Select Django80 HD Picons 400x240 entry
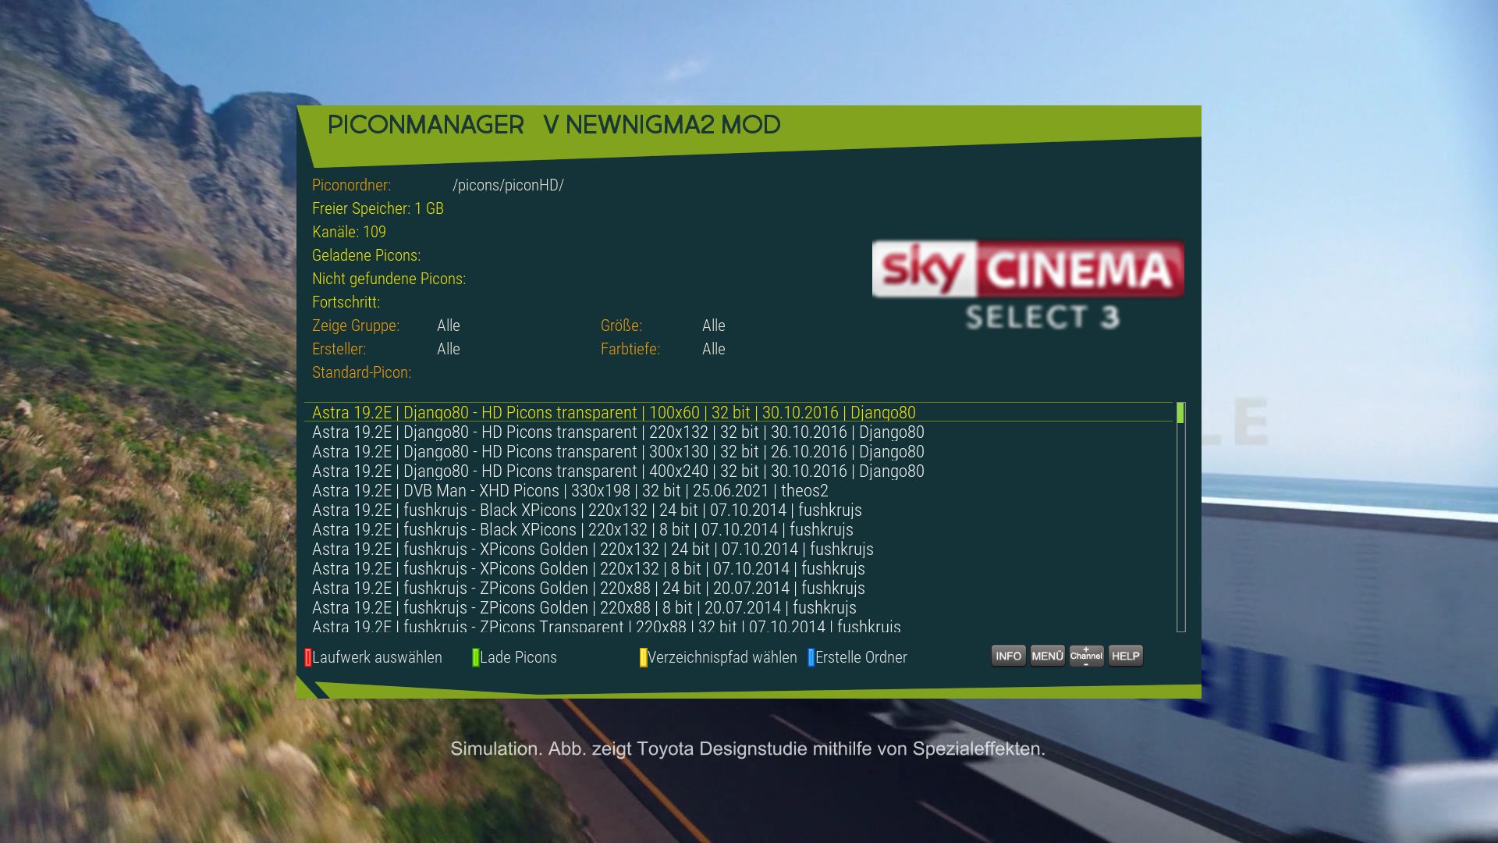 tap(617, 471)
